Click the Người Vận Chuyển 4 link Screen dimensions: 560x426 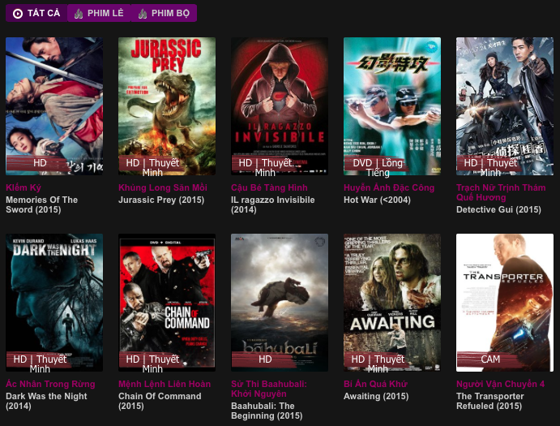(500, 385)
